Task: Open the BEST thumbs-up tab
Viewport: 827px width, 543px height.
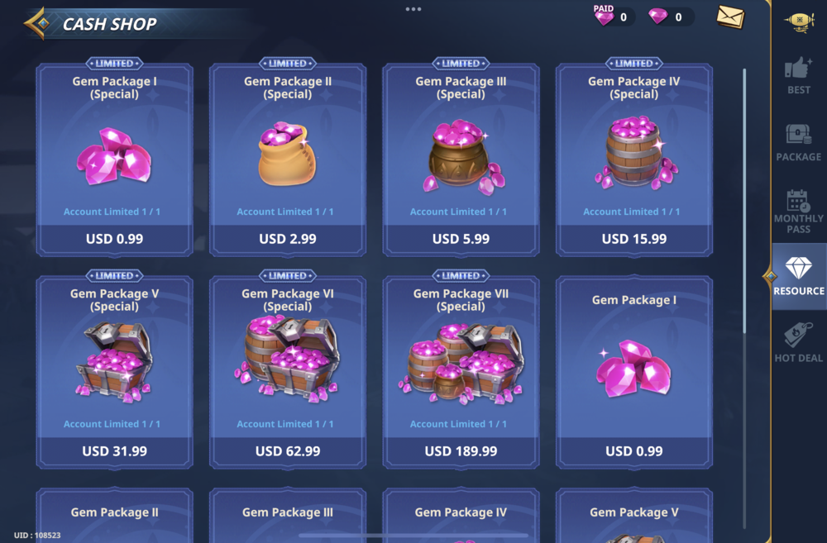Action: [x=799, y=75]
